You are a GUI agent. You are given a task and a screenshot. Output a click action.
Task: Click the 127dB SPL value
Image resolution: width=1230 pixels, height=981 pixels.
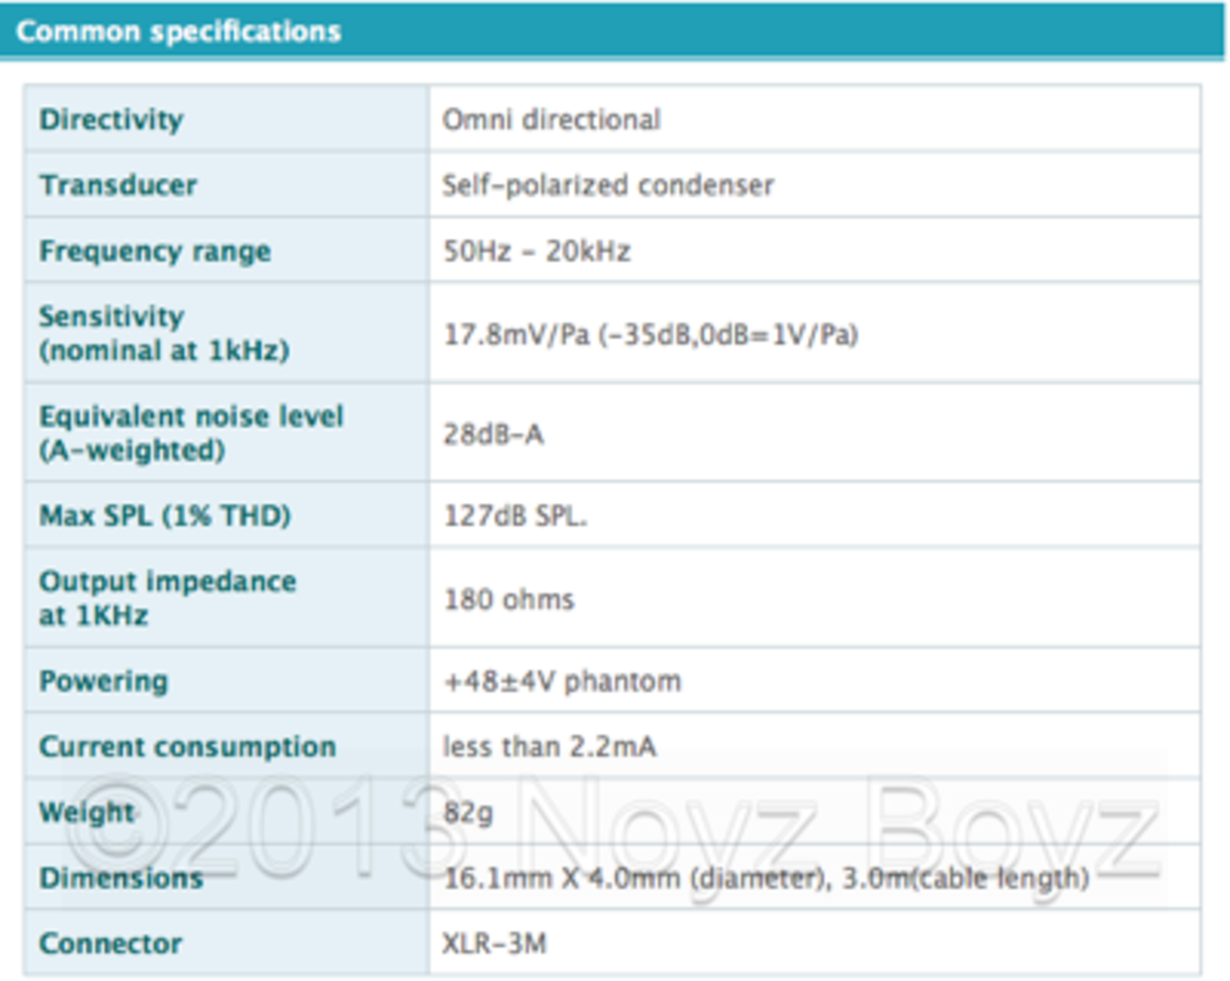pyautogui.click(x=514, y=516)
